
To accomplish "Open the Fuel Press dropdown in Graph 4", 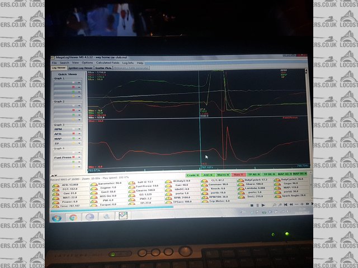I will [x=79, y=158].
